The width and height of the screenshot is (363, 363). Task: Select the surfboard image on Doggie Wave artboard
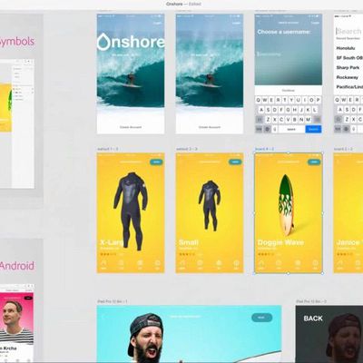(x=286, y=205)
